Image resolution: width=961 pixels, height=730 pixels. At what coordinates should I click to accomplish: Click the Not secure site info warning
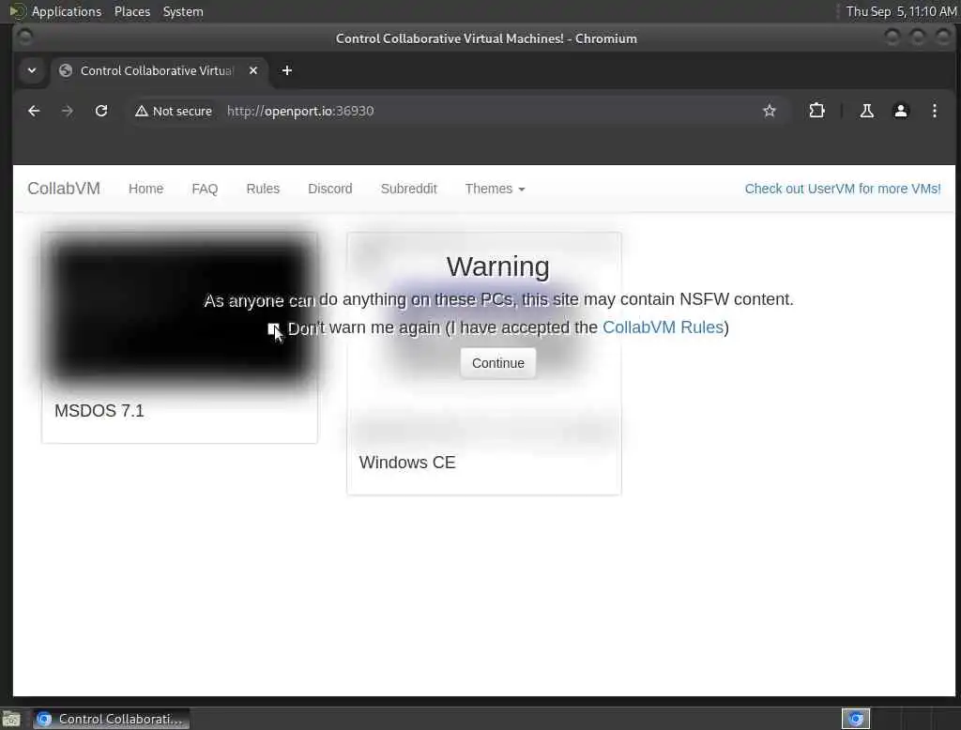pyautogui.click(x=174, y=111)
